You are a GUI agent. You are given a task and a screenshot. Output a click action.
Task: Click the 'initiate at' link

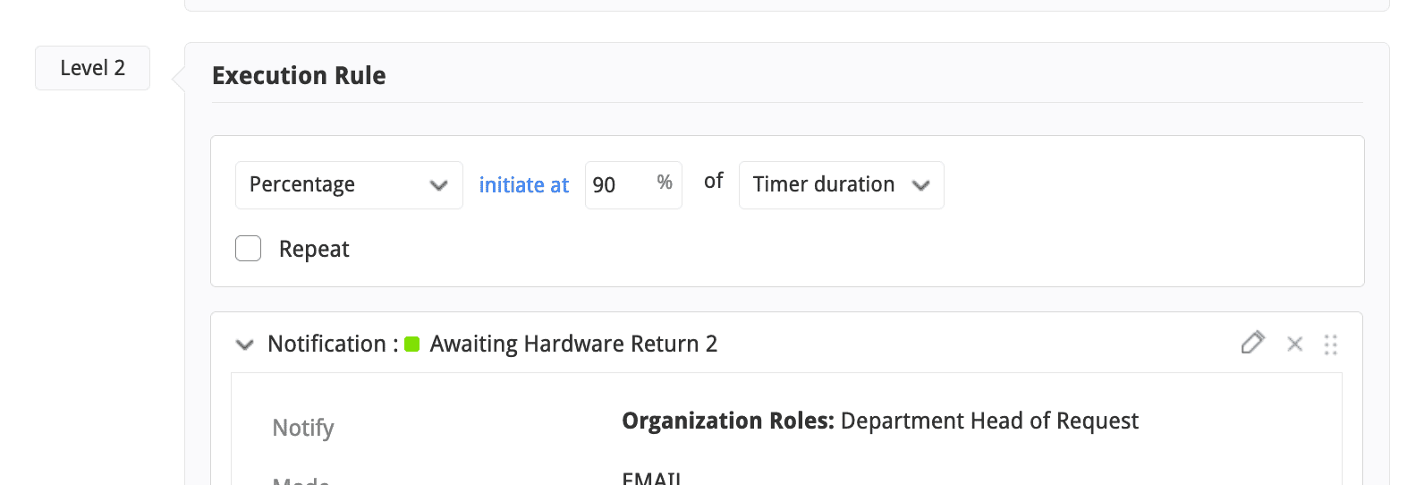coord(523,185)
